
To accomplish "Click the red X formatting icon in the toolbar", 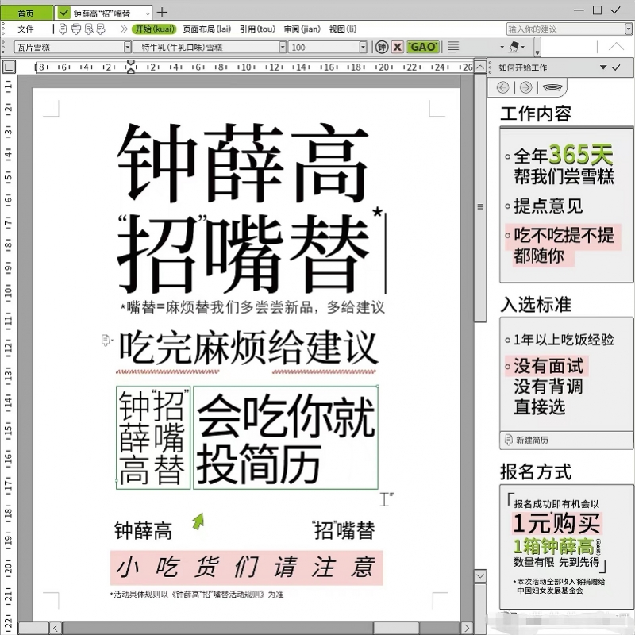I will (x=398, y=47).
